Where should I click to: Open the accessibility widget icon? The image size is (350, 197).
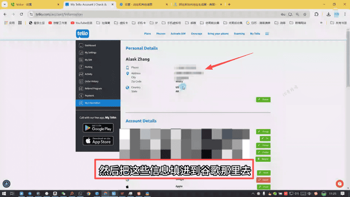pyautogui.click(x=6, y=183)
